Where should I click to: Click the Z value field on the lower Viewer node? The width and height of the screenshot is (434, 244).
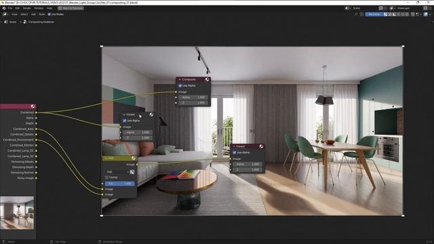[x=248, y=169]
